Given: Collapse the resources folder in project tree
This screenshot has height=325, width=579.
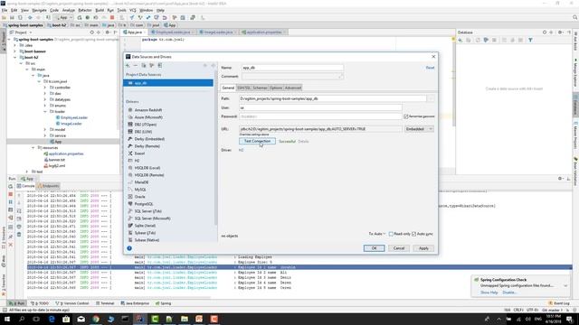Looking at the screenshot, I should [33, 148].
